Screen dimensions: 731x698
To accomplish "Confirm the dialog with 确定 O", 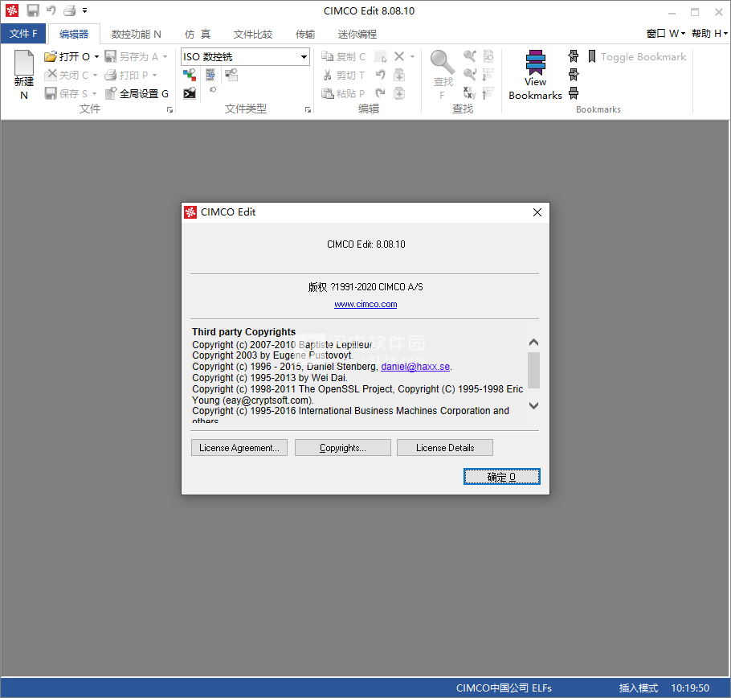I will pos(501,477).
